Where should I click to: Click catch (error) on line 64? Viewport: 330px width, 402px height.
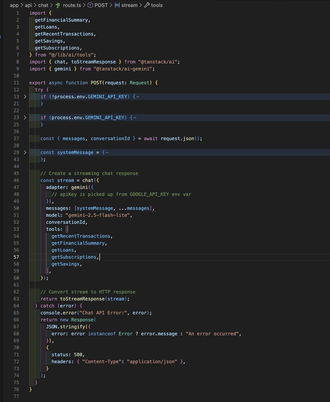[x=58, y=306]
